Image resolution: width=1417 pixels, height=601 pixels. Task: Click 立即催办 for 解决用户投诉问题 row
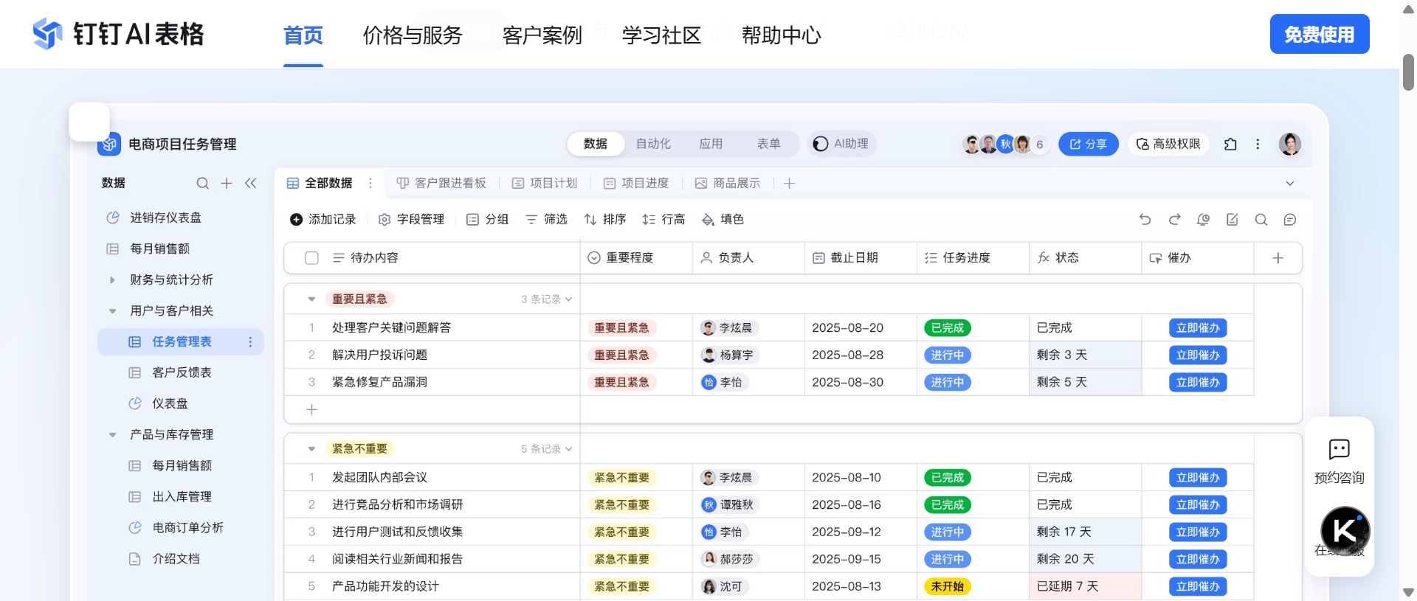[x=1197, y=355]
